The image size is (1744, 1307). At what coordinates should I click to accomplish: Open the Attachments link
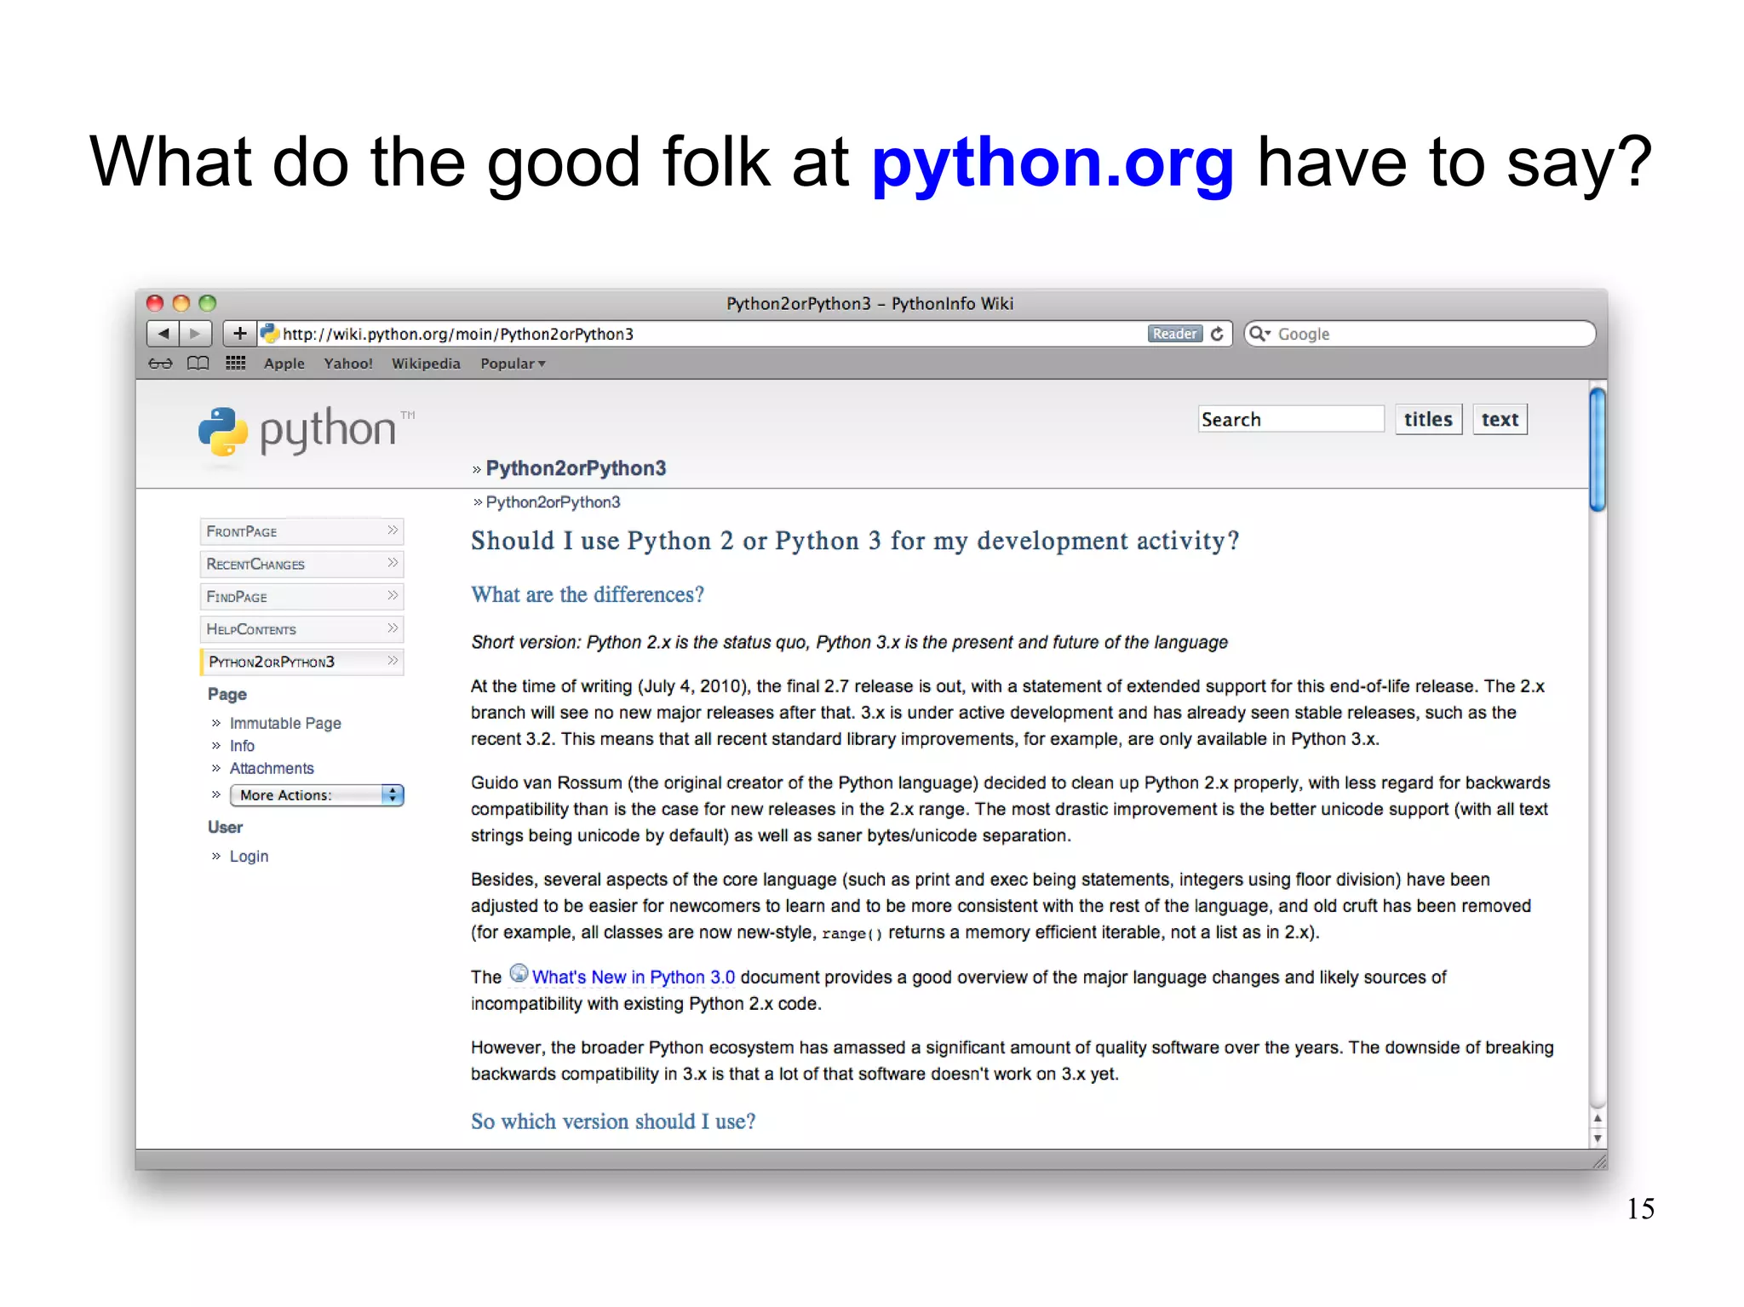point(272,768)
